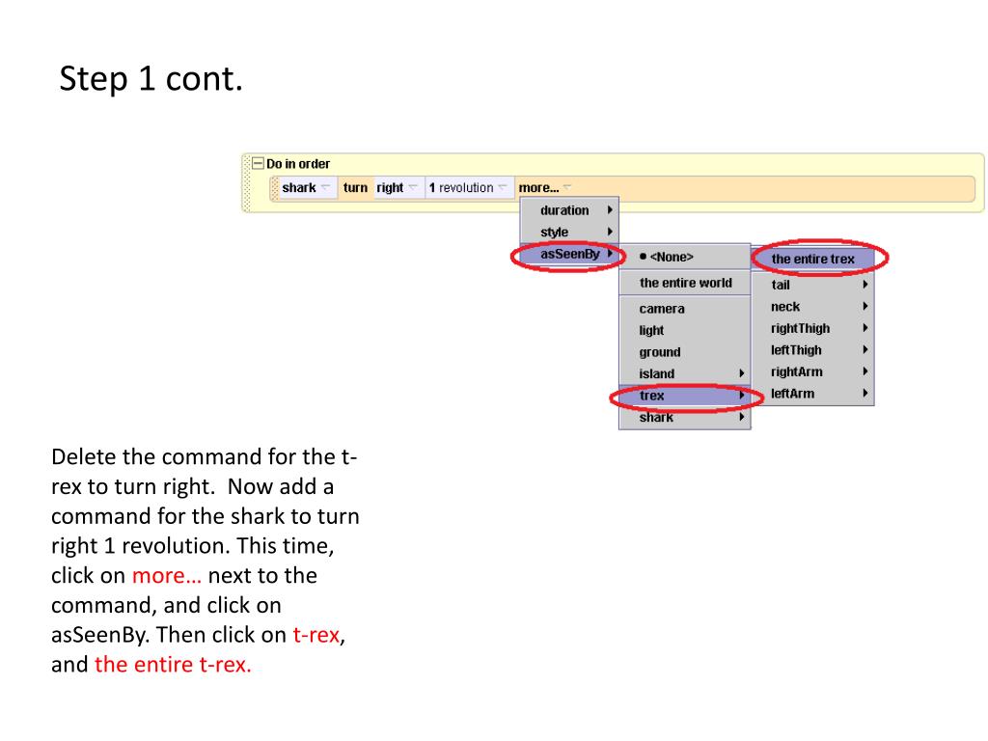This screenshot has height=741, width=988.
Task: Click the Do in order label
Action: [x=298, y=164]
